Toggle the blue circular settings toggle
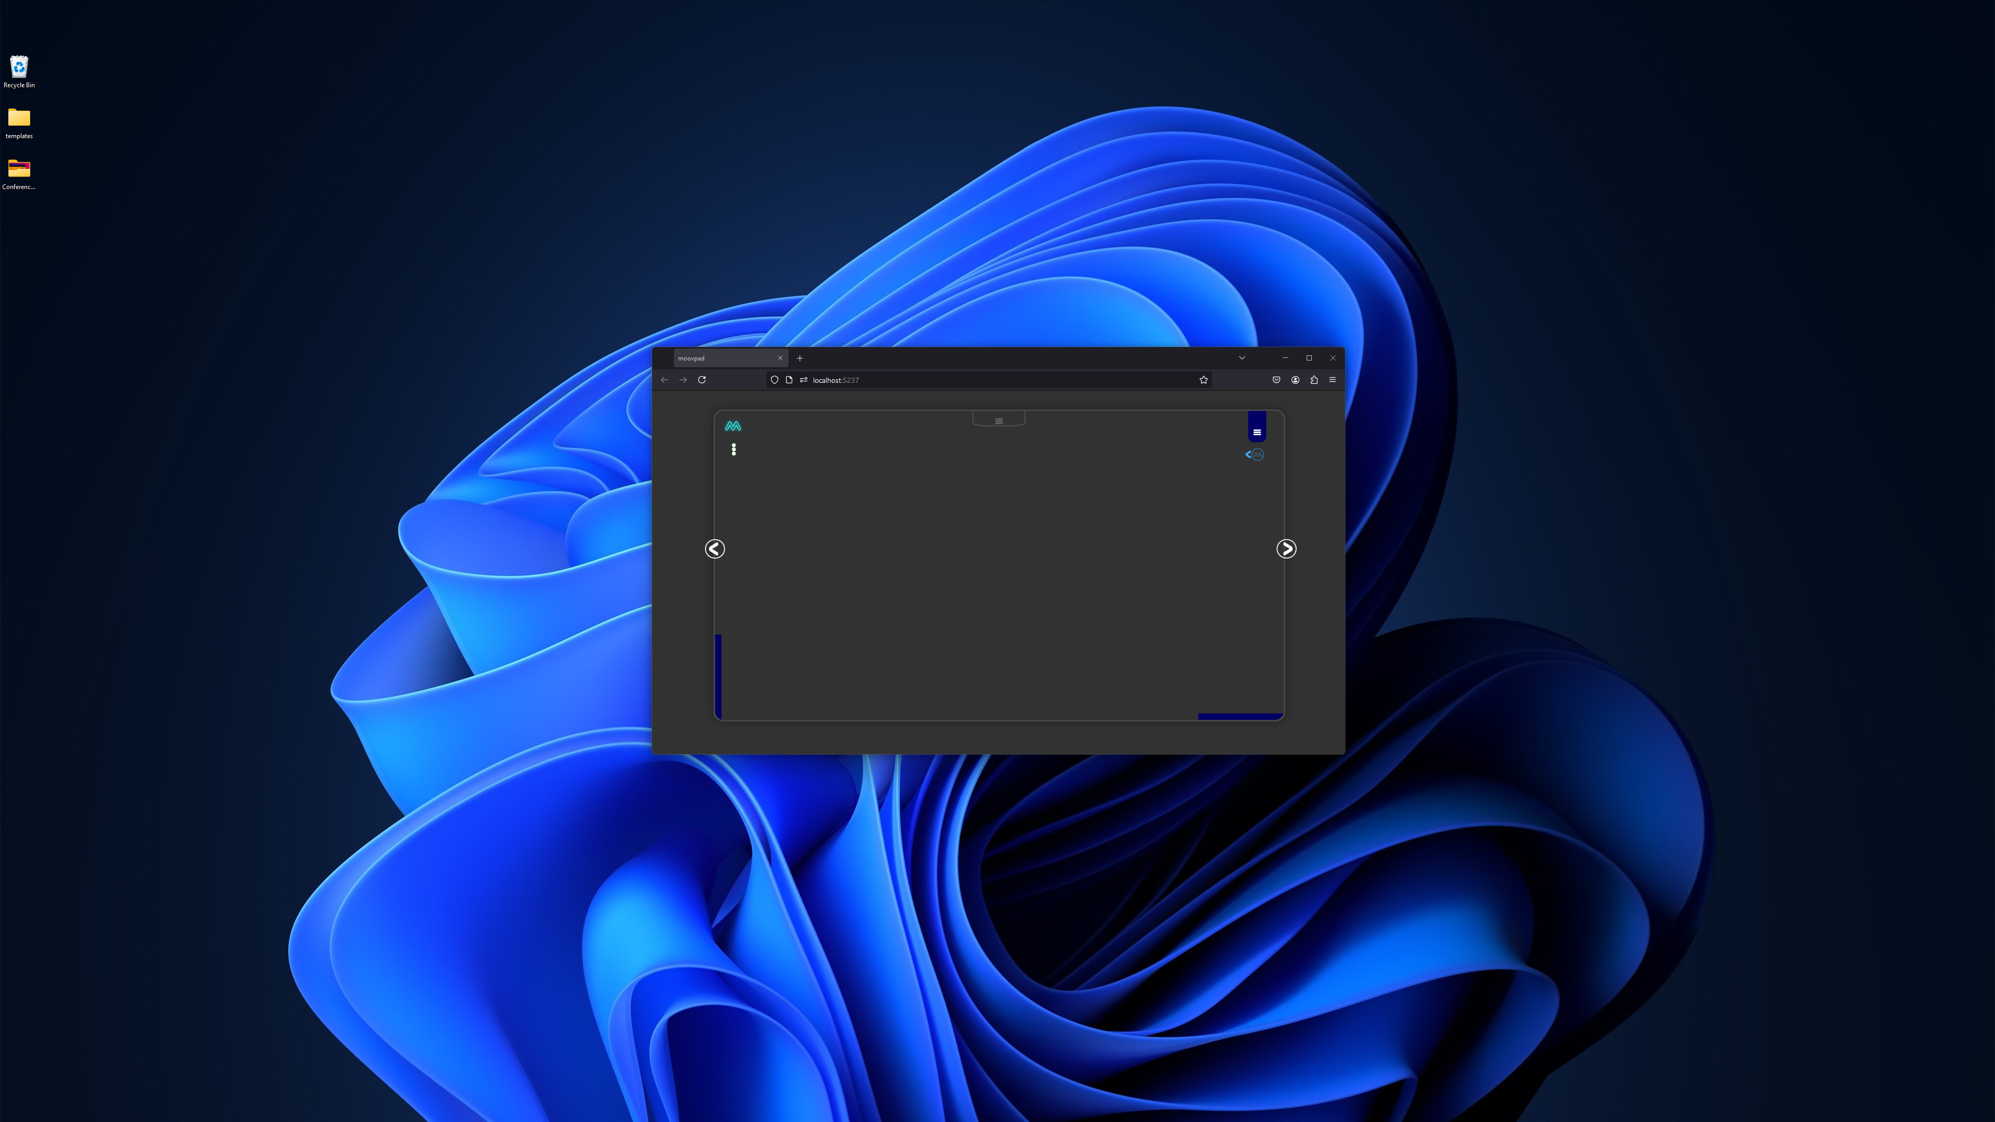 1256,453
